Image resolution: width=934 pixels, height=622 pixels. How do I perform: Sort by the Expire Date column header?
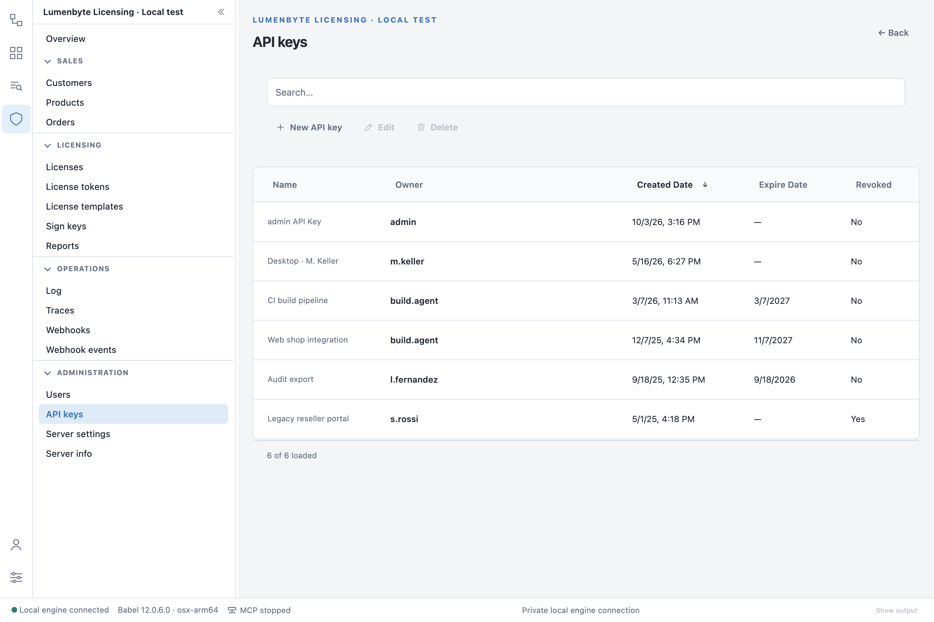click(x=783, y=185)
